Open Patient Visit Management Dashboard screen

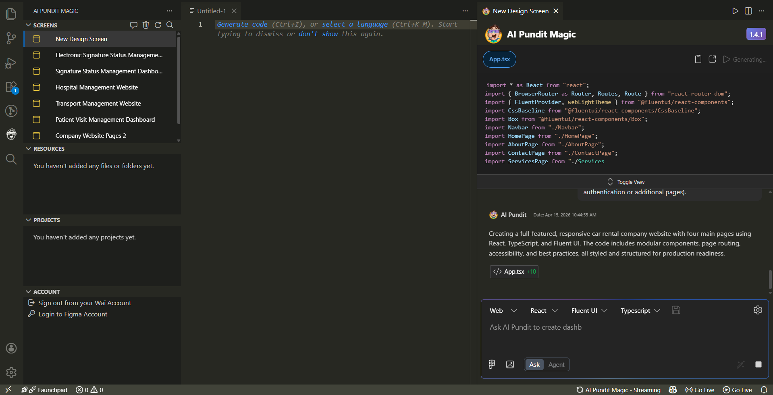100,120
